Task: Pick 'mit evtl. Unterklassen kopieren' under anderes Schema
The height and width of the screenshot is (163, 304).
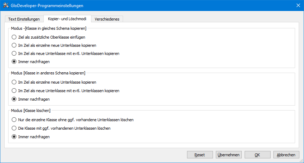Action: 65,91
